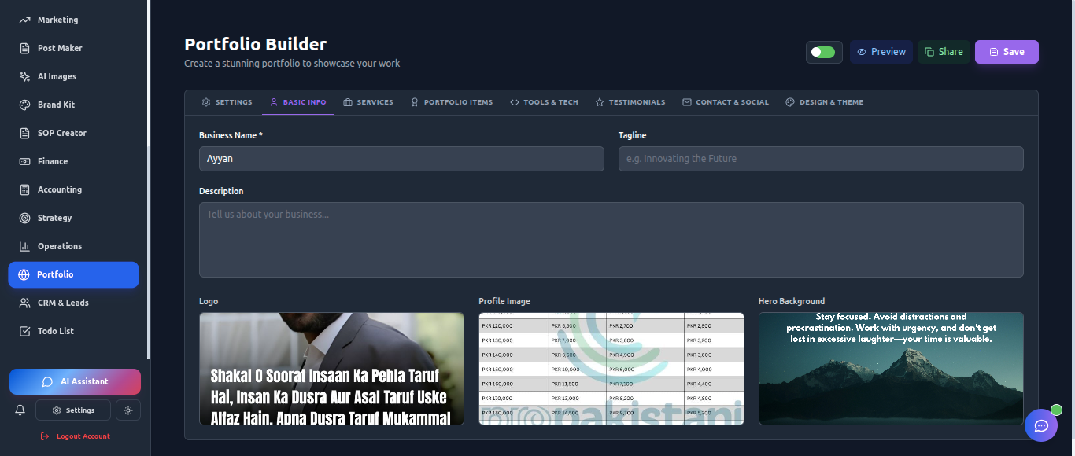Switch to the Services tab

click(x=368, y=101)
